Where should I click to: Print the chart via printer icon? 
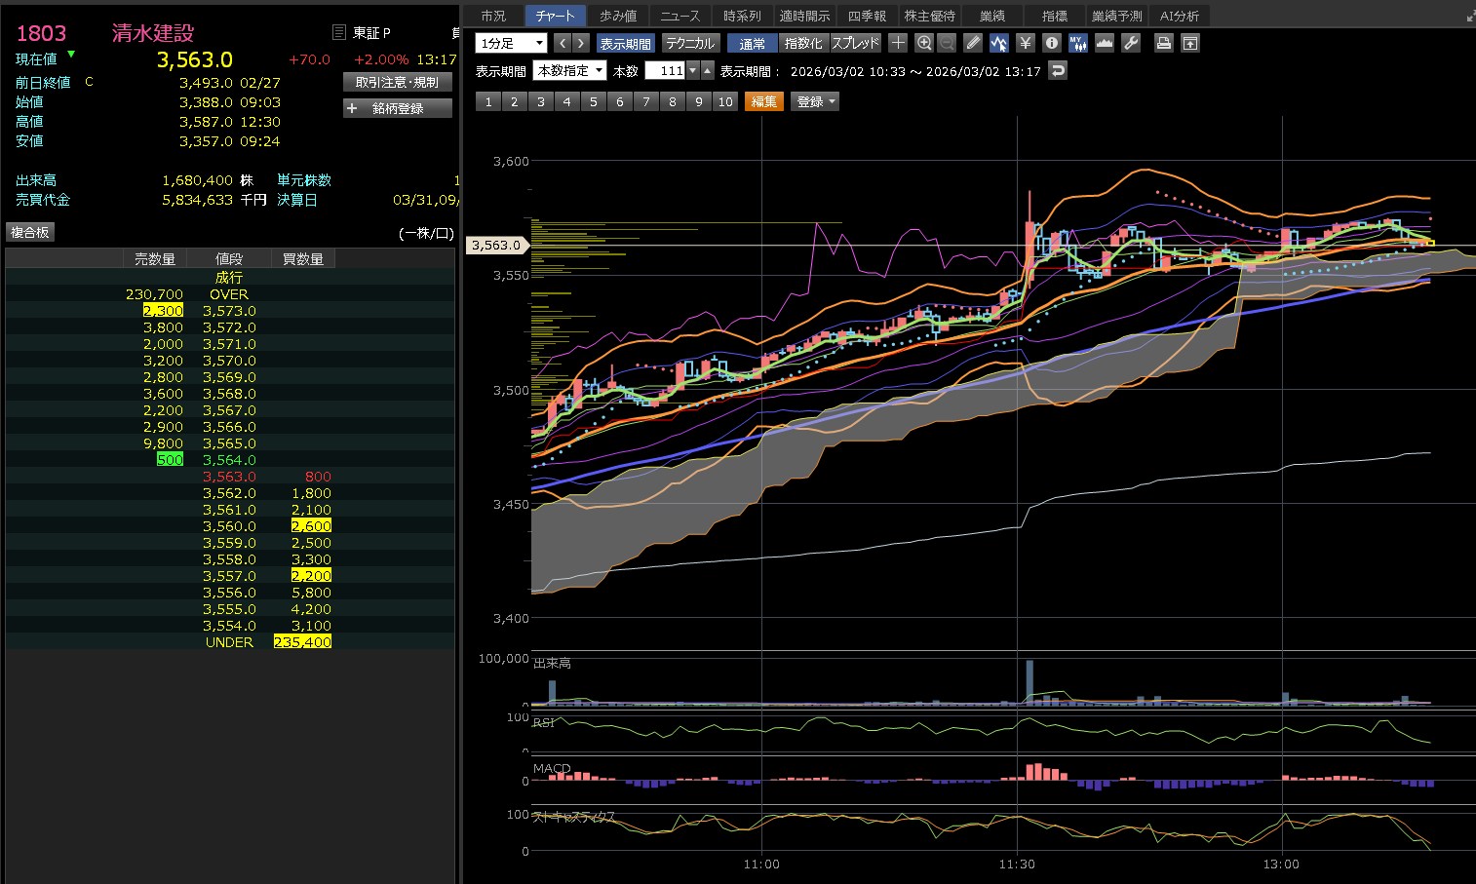coord(1163,43)
